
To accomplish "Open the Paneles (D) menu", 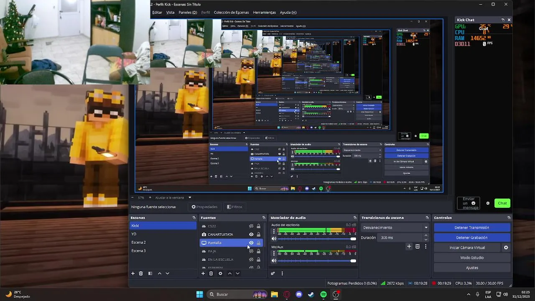I will [188, 13].
